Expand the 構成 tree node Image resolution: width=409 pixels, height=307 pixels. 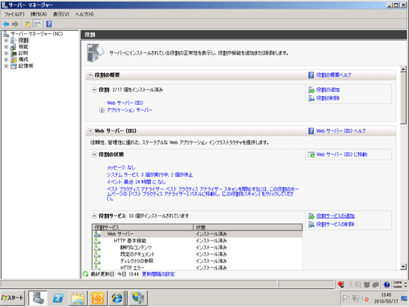6,60
